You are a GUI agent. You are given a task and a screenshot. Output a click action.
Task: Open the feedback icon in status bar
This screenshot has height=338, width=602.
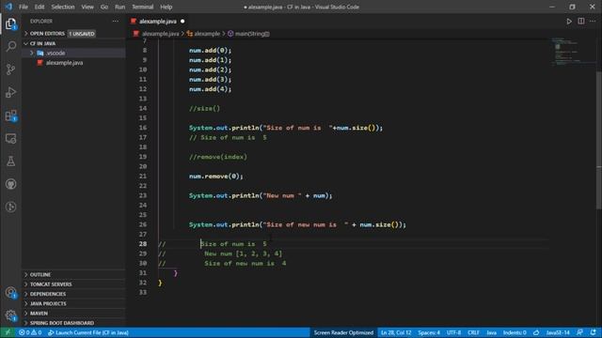pyautogui.click(x=579, y=332)
